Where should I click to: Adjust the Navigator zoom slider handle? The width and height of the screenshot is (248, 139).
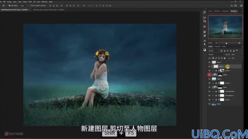[x=227, y=43]
